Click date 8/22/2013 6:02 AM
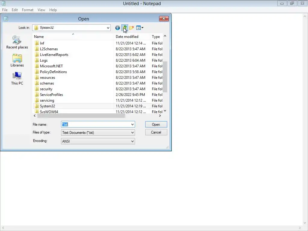 tap(131, 55)
